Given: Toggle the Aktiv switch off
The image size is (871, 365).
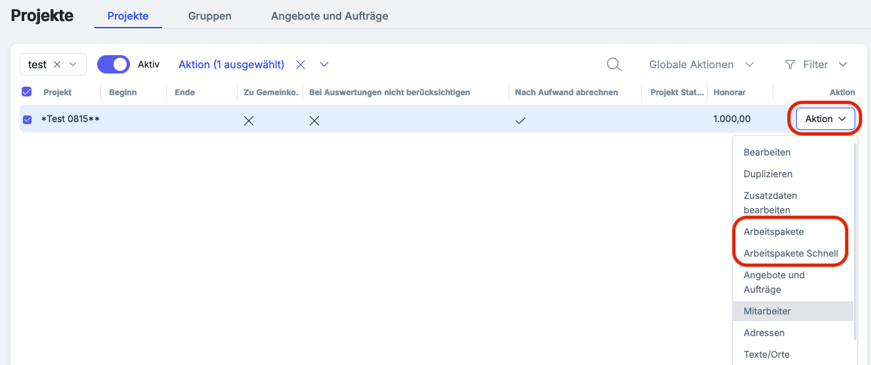Looking at the screenshot, I should click(x=114, y=64).
